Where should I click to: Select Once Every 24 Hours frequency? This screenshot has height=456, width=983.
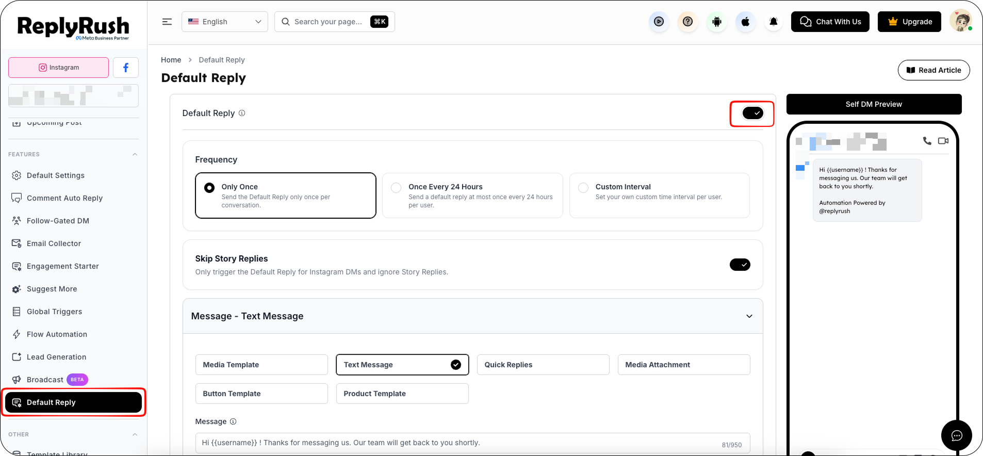[472, 196]
